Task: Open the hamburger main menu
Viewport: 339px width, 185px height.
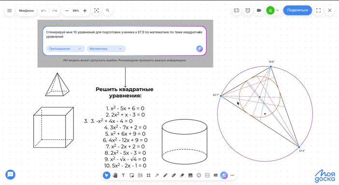Action: coord(10,11)
